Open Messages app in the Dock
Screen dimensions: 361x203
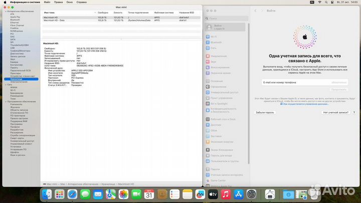tap(85, 194)
